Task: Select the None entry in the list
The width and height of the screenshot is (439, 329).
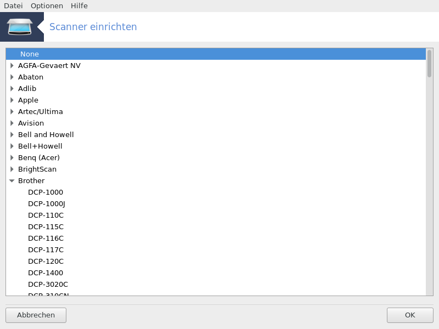Action: pyautogui.click(x=216, y=54)
